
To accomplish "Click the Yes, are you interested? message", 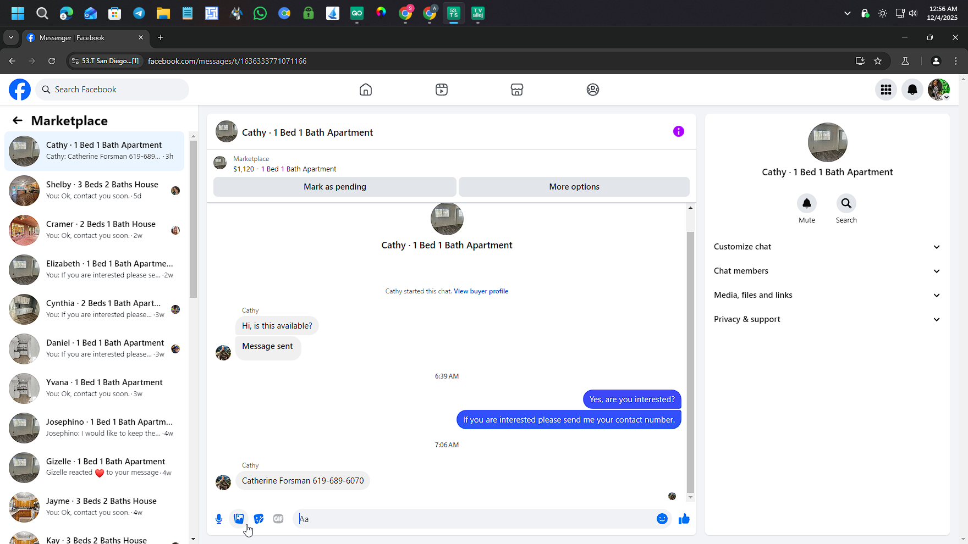I will pos(632,399).
